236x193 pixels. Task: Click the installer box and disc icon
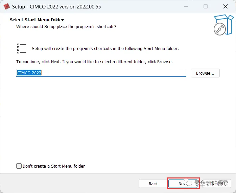pos(223,25)
